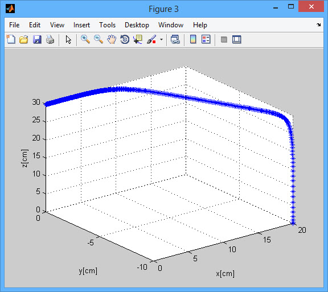Open the Tools menu
This screenshot has width=328, height=292.
[x=107, y=25]
